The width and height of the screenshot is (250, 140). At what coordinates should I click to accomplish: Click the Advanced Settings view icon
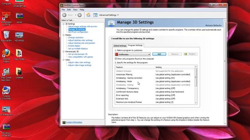tap(95, 15)
